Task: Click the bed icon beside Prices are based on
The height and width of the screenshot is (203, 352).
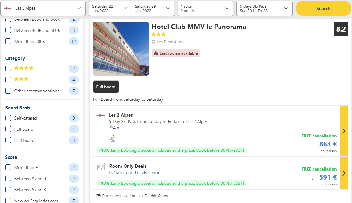Action: click(98, 195)
